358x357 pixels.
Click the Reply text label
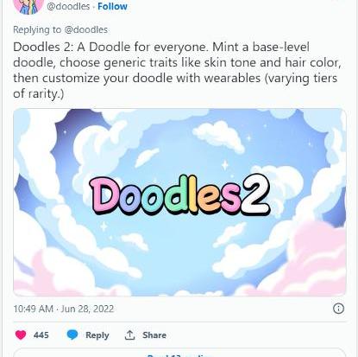pos(97,335)
